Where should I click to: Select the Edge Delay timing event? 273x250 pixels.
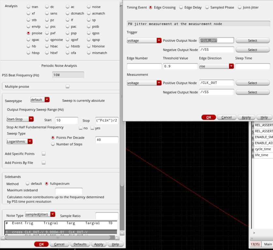pyautogui.click(x=181, y=7)
